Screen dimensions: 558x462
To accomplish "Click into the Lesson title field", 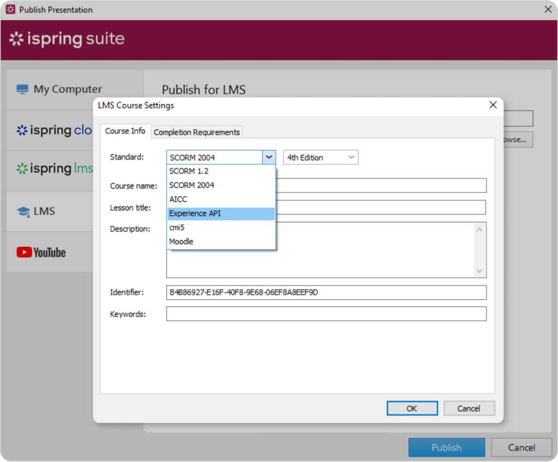I will click(381, 207).
